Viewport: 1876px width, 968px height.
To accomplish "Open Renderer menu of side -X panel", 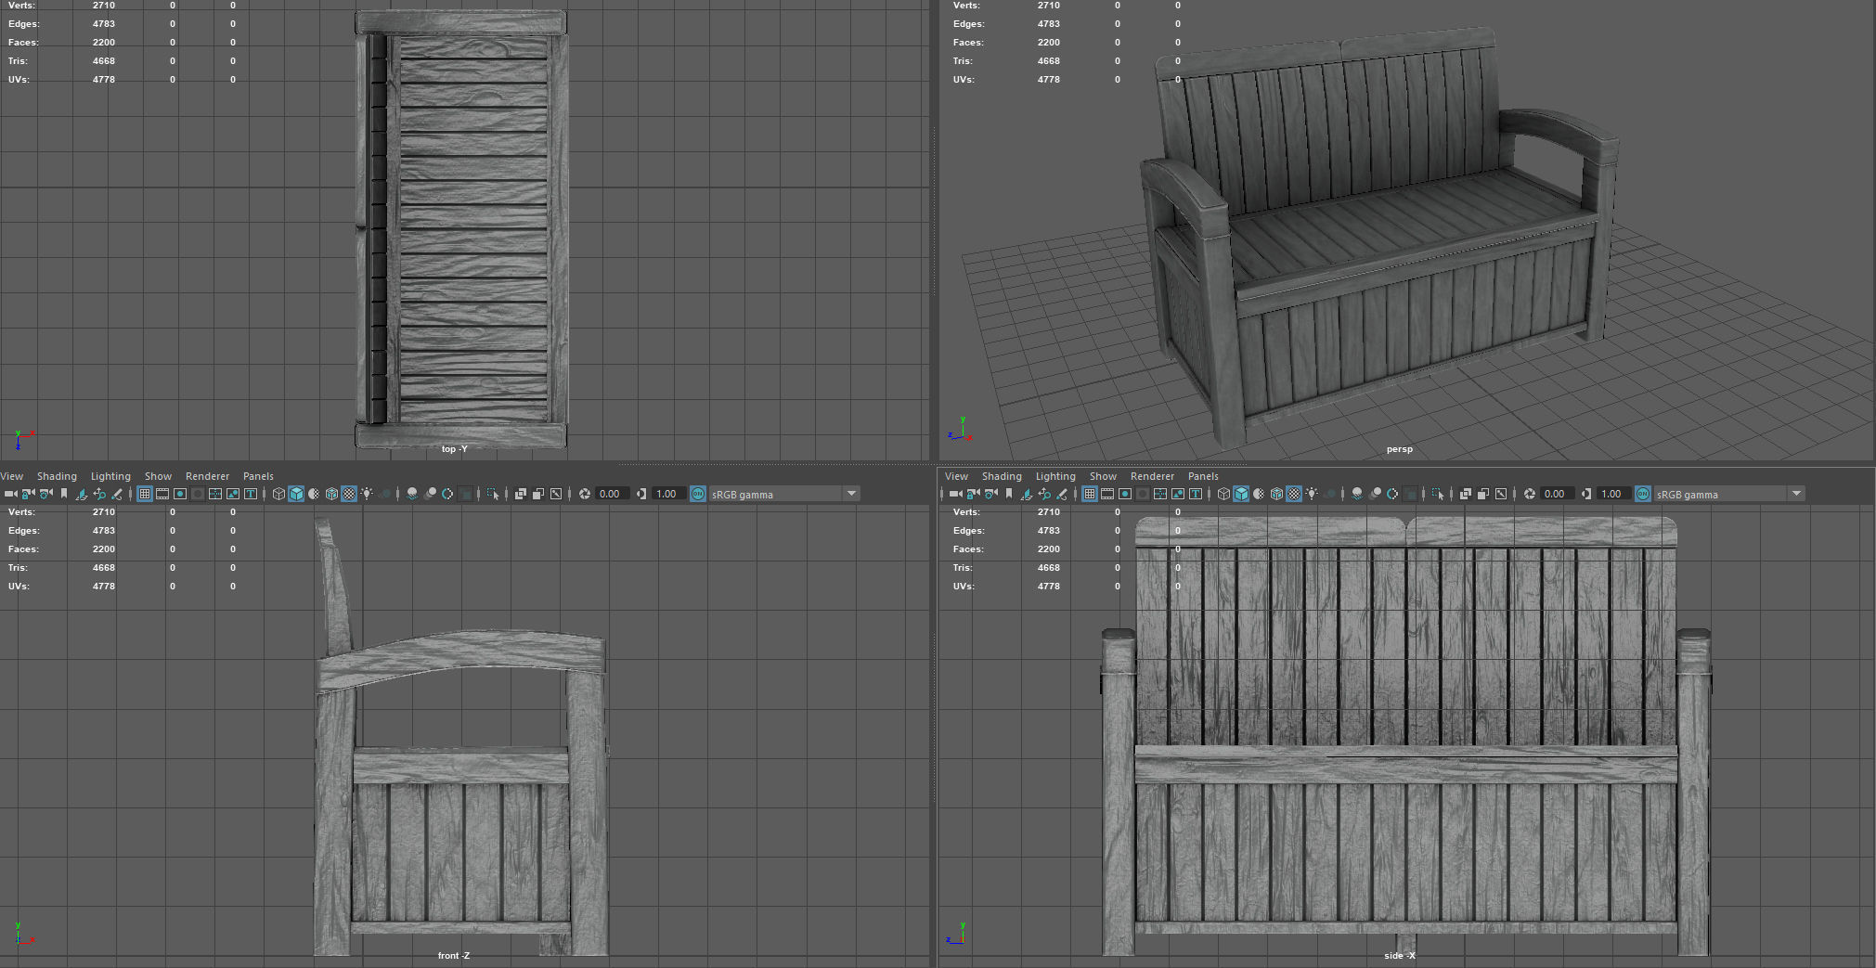I will point(1152,476).
